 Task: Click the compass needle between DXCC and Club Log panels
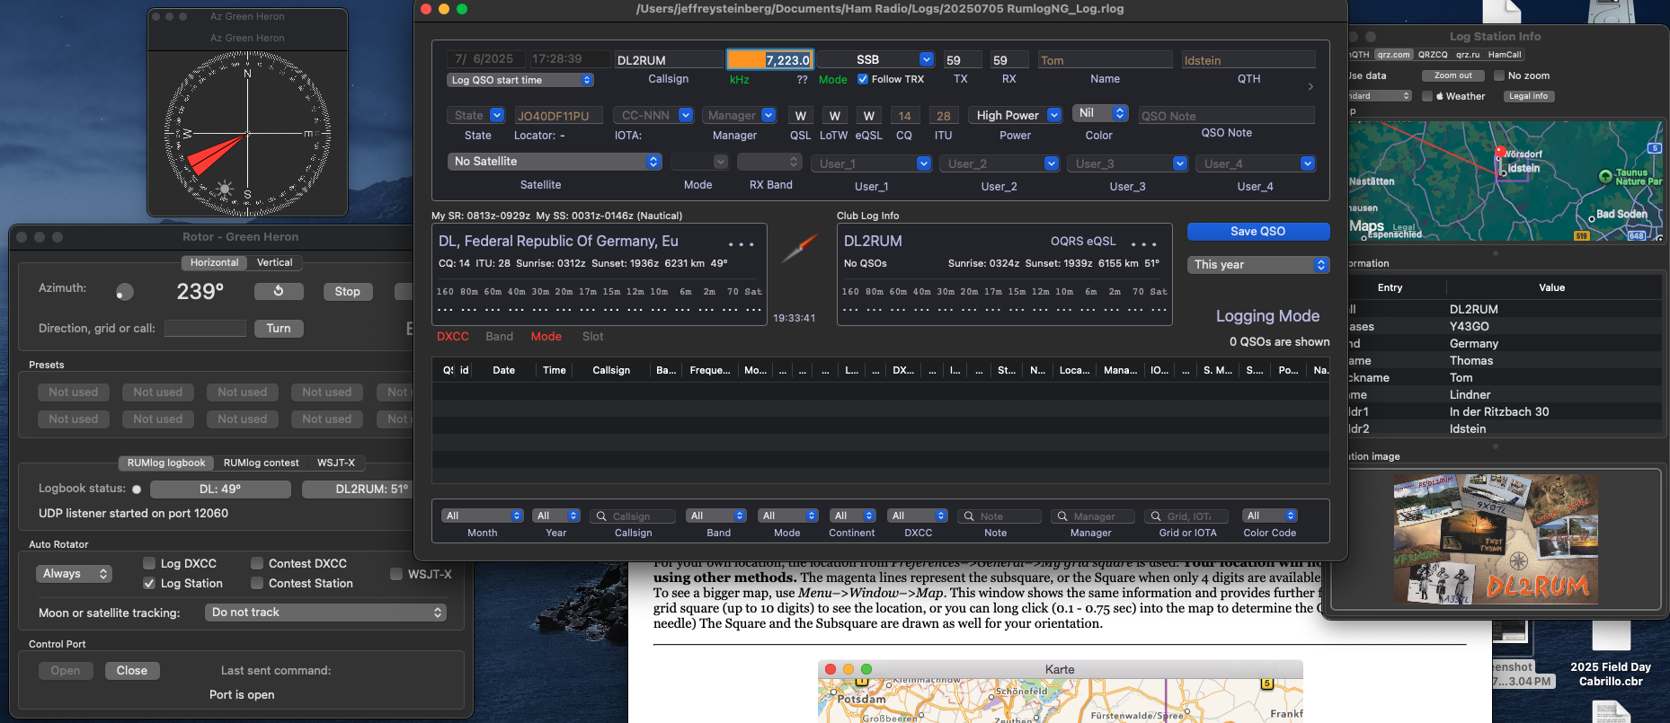(799, 248)
